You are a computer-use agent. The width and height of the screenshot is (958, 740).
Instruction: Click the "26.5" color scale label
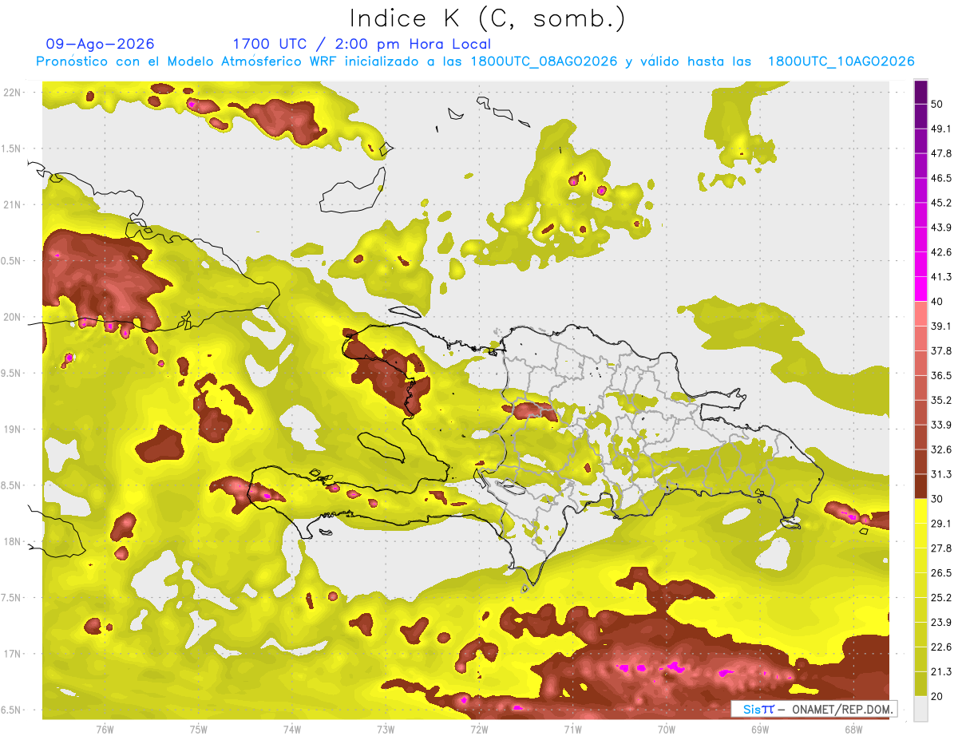(x=941, y=573)
